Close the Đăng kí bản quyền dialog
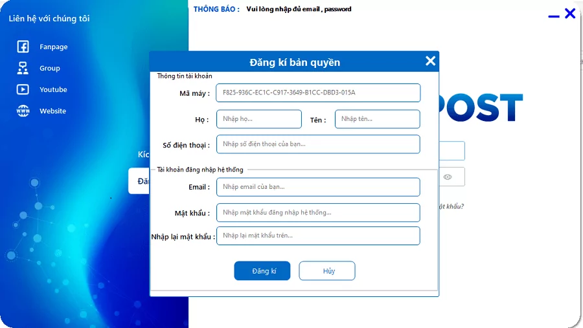Screen dimensions: 583x328 (x=430, y=61)
